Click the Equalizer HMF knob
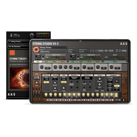The height and width of the screenshot is (137, 137). (x=66, y=67)
